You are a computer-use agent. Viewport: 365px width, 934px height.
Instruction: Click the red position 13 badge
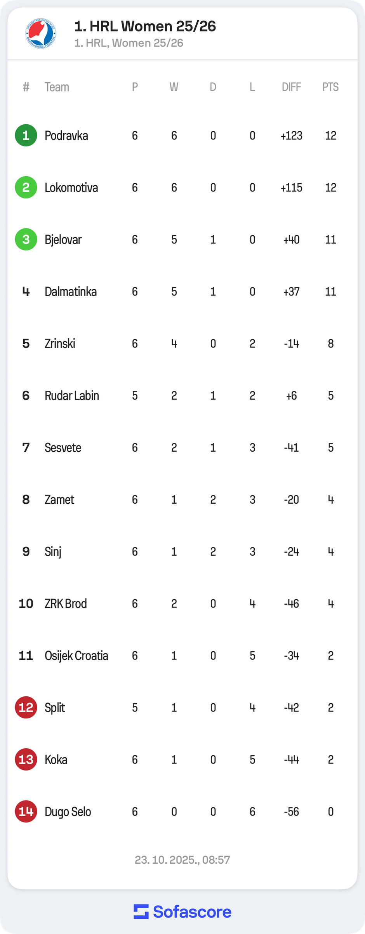26,760
